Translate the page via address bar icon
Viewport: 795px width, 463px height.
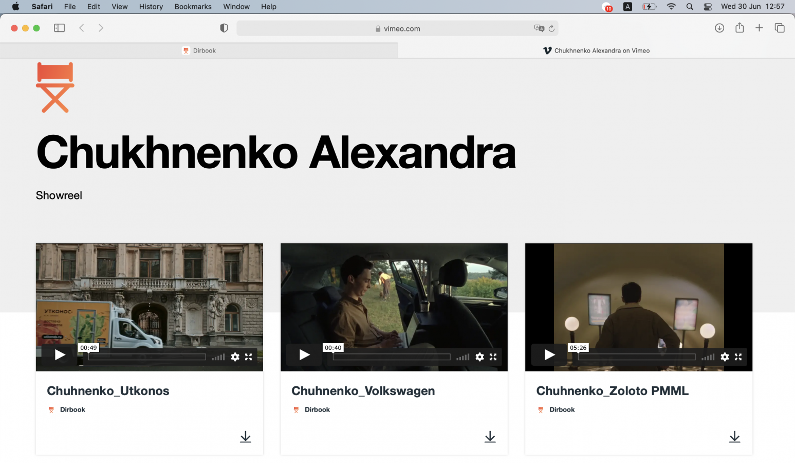[539, 28]
